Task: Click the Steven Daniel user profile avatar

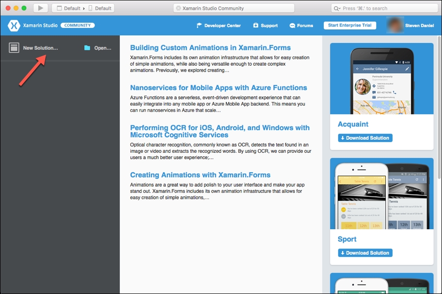Action: (x=395, y=25)
